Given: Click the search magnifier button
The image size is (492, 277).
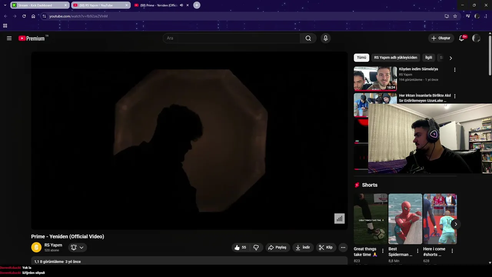Looking at the screenshot, I should click(308, 38).
